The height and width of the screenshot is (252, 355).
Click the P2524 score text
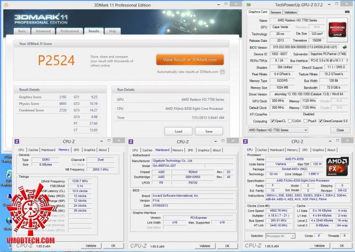pos(56,60)
